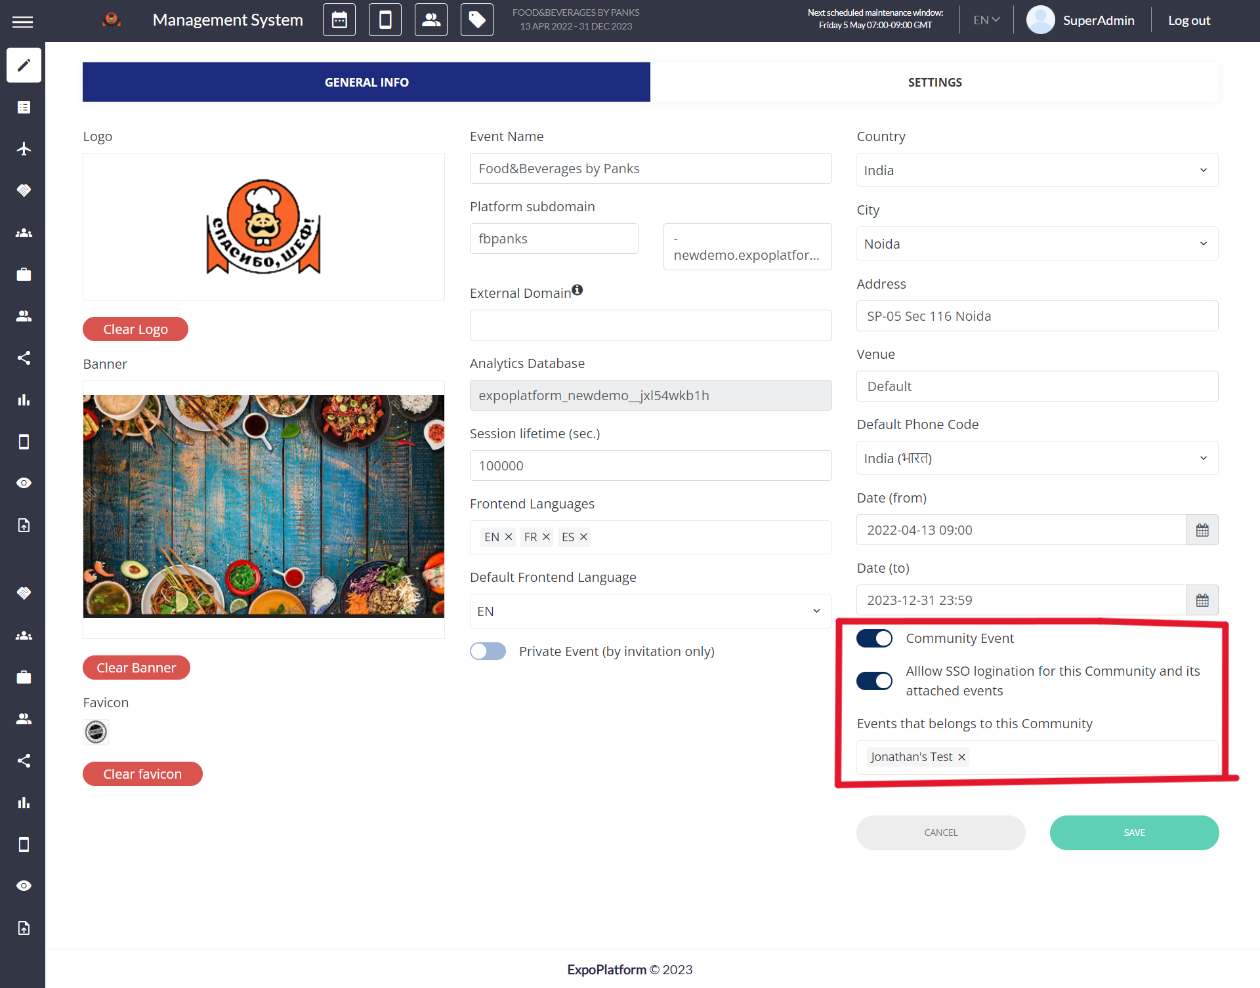The image size is (1260, 988).
Task: Click the Address input field
Action: click(x=1037, y=316)
